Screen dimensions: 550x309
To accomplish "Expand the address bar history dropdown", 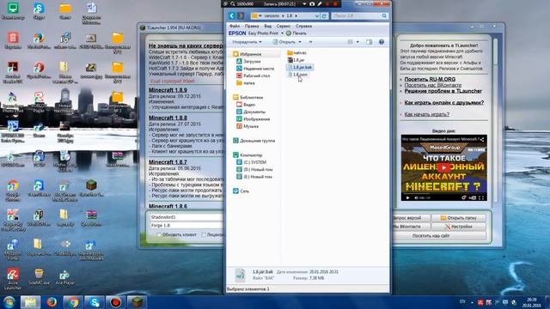I will (x=317, y=15).
